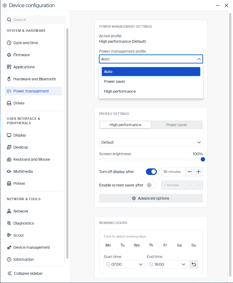Screen dimensions: 233x283
Task: Increase display-off minutes with plus
Action: coord(199,172)
